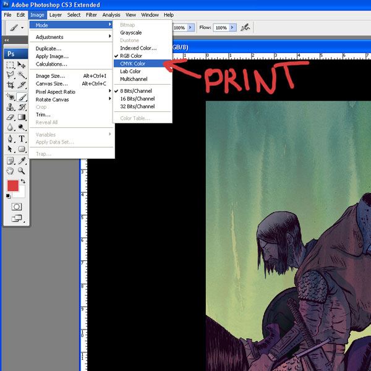Open the red foreground color swatch
This screenshot has height=371, width=371.
13,185
